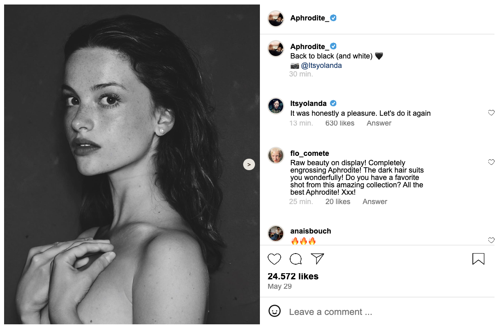Like Itsyolanda's comment with the small heart
Screen dimensions: 501x328
pyautogui.click(x=491, y=113)
